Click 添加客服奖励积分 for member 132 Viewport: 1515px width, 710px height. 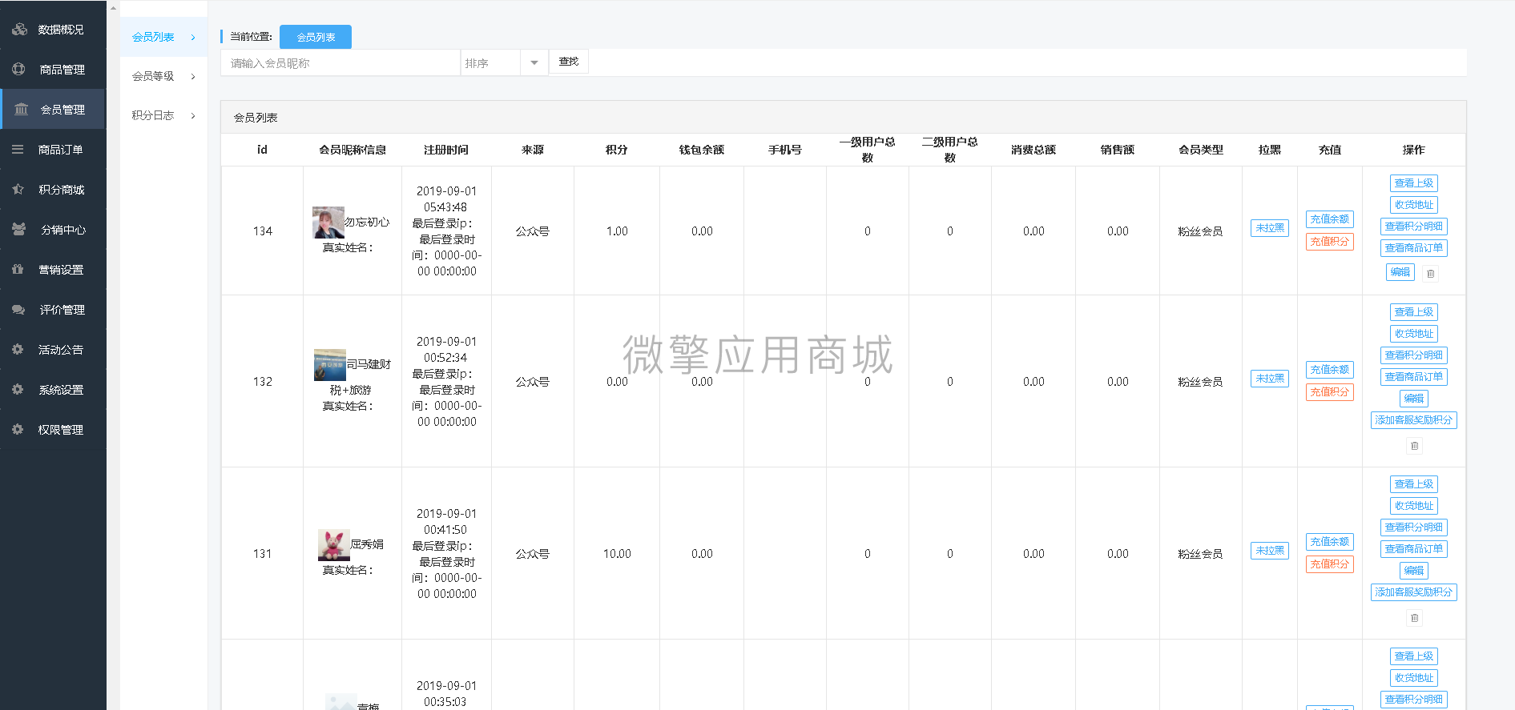click(1414, 420)
